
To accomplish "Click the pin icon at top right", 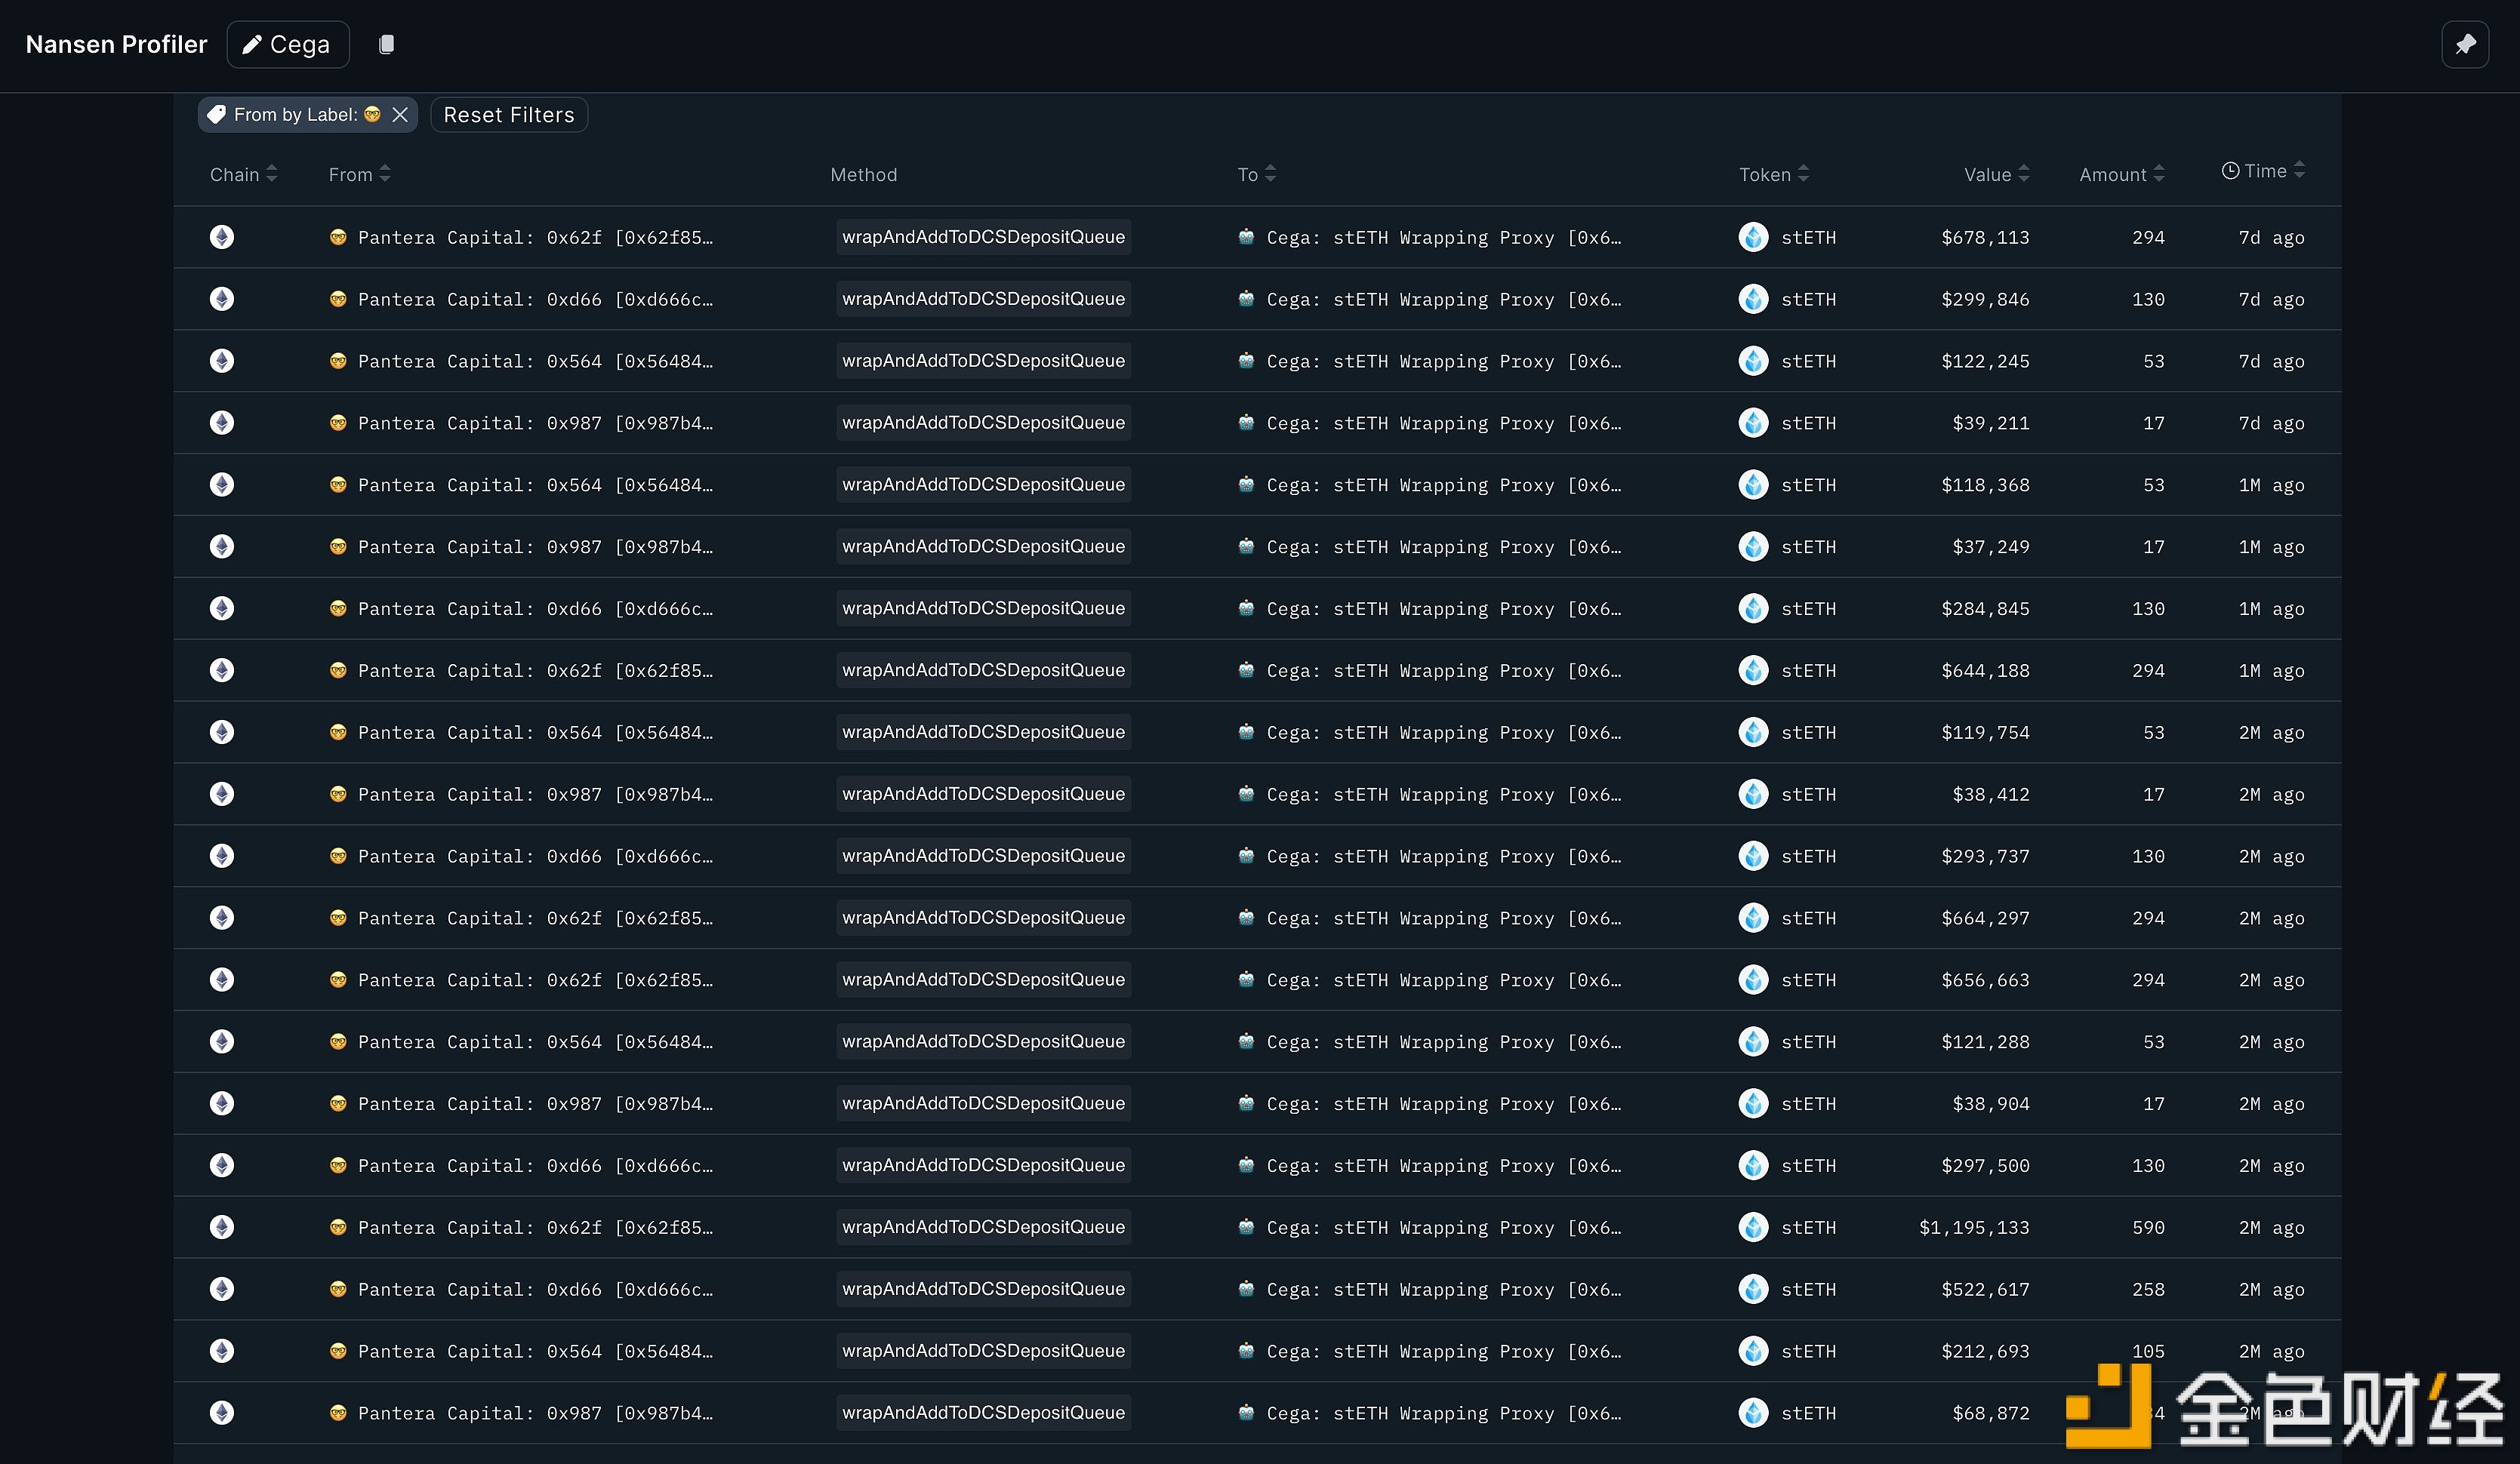I will point(2465,44).
